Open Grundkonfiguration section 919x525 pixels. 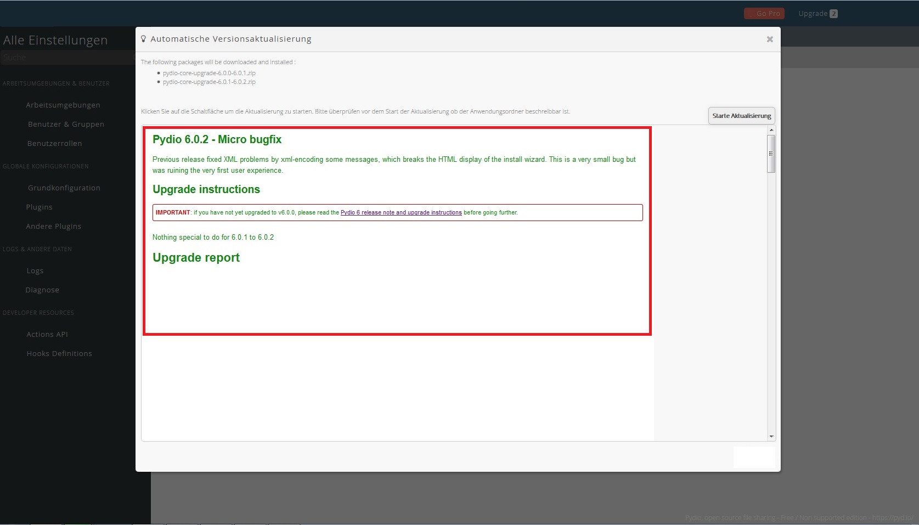[x=64, y=188]
